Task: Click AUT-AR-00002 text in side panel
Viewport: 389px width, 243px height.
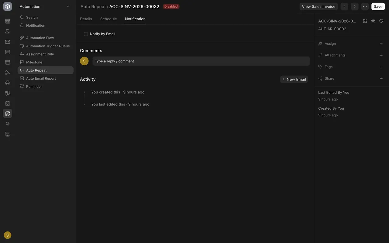Action: point(332,29)
